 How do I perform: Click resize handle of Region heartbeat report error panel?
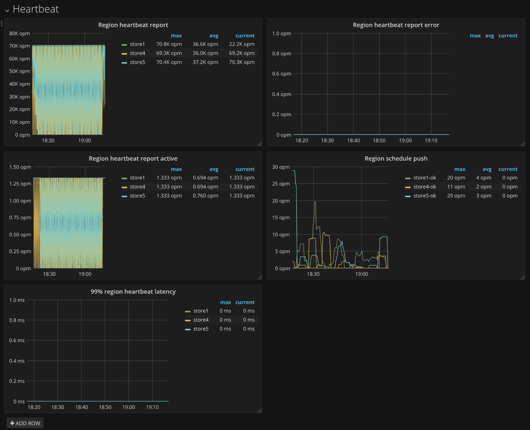tap(523, 144)
